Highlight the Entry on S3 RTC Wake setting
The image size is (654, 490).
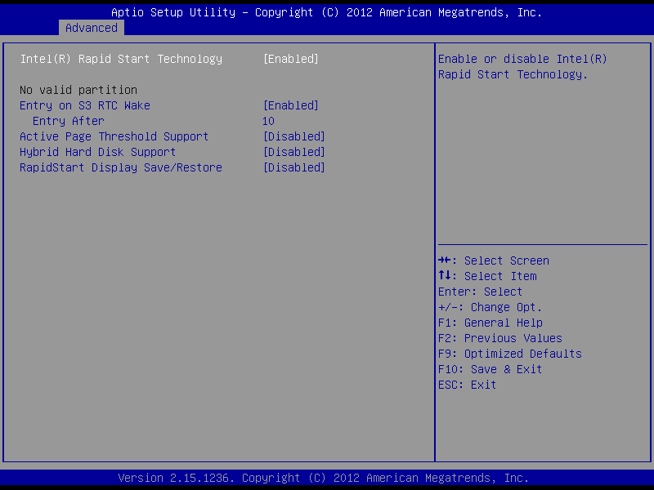point(85,105)
